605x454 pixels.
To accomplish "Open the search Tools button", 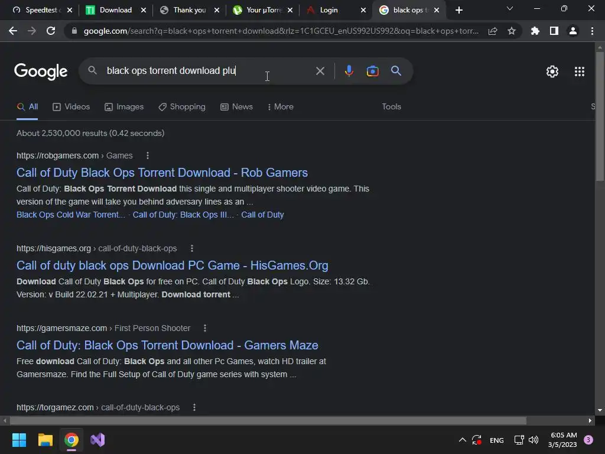I will coord(391,107).
